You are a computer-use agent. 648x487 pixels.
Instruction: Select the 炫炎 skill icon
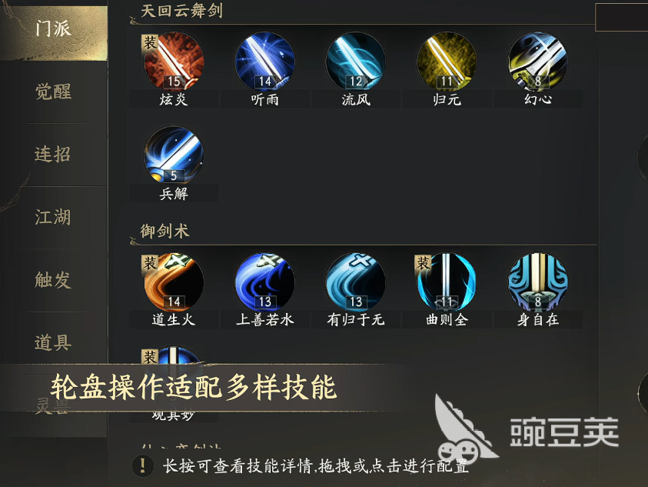(x=174, y=62)
